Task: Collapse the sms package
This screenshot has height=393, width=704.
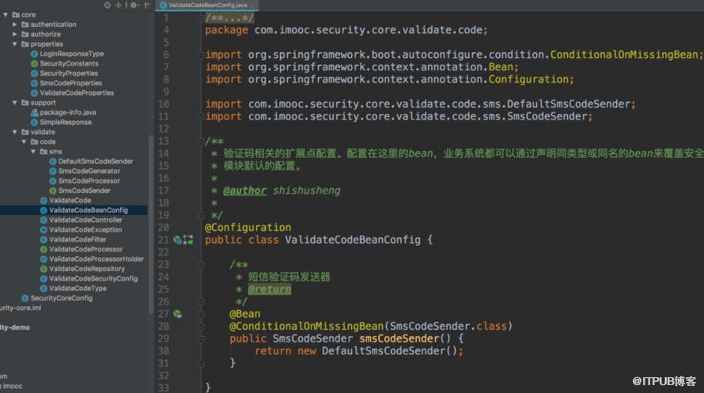Action: point(33,152)
